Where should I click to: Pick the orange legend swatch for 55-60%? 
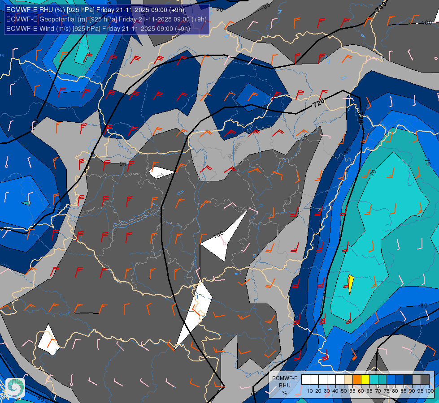pyautogui.click(x=356, y=380)
